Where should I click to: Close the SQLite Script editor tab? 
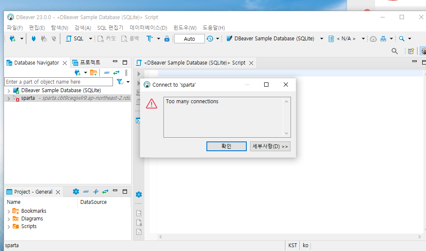[251, 63]
